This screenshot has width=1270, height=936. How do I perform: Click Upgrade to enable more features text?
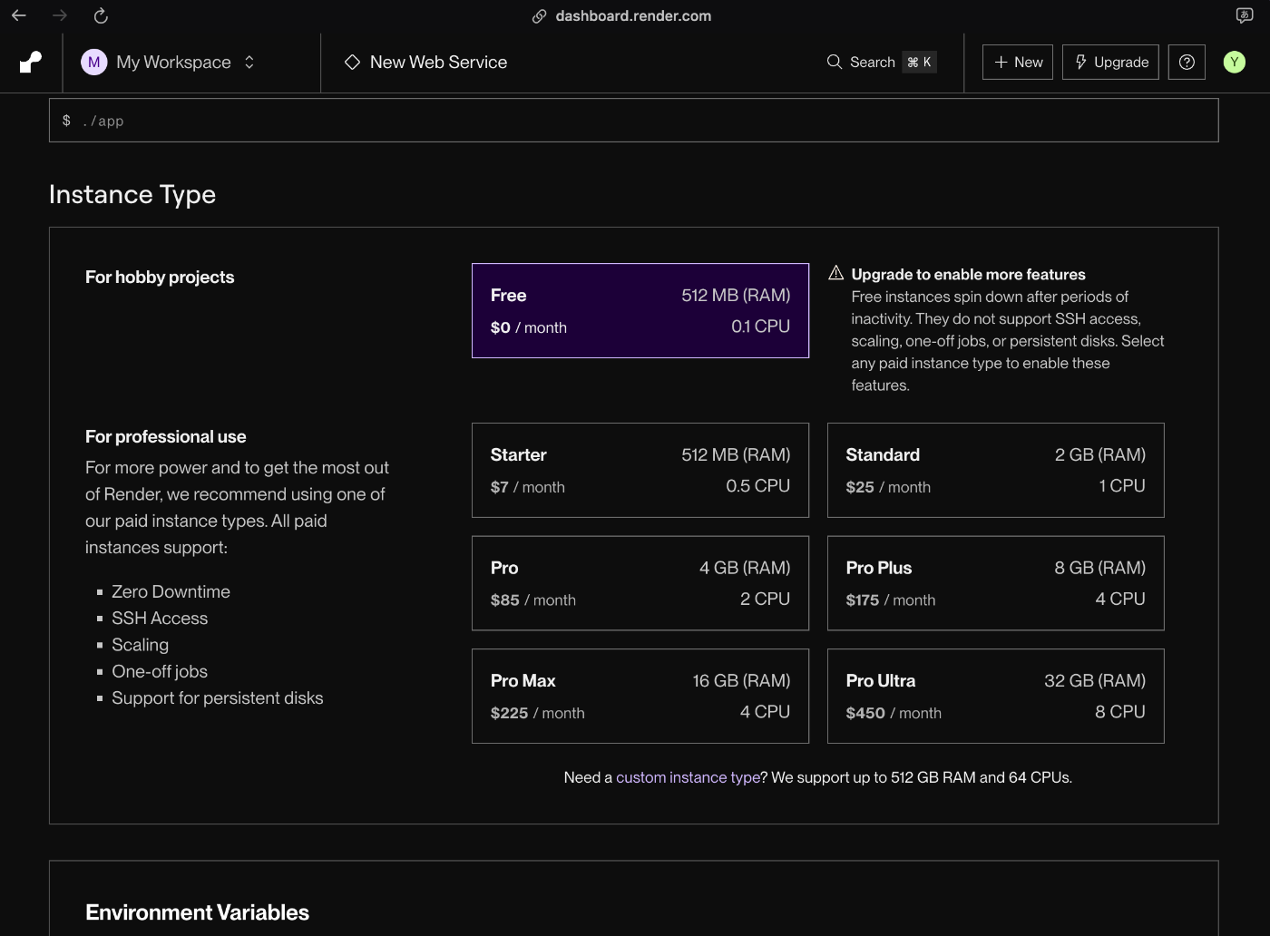(968, 274)
